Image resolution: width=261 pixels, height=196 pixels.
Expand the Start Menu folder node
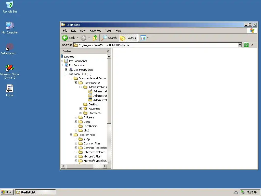[x=81, y=113]
